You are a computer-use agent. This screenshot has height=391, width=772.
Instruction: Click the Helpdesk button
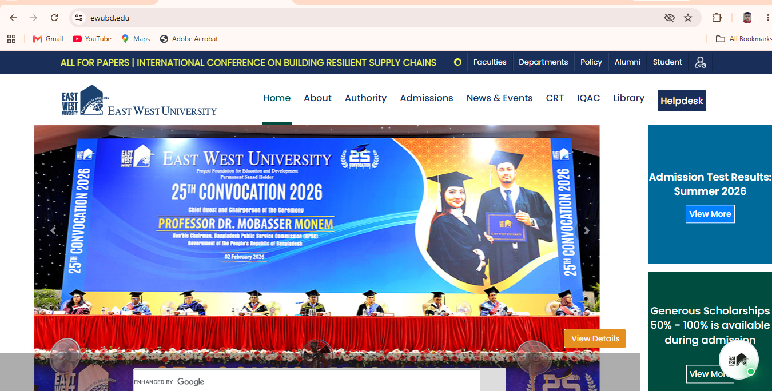coord(682,101)
